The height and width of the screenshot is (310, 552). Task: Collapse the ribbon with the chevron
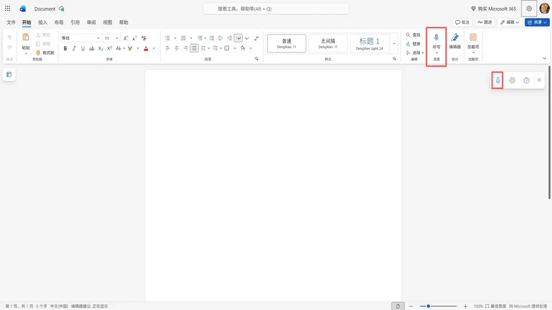544,58
